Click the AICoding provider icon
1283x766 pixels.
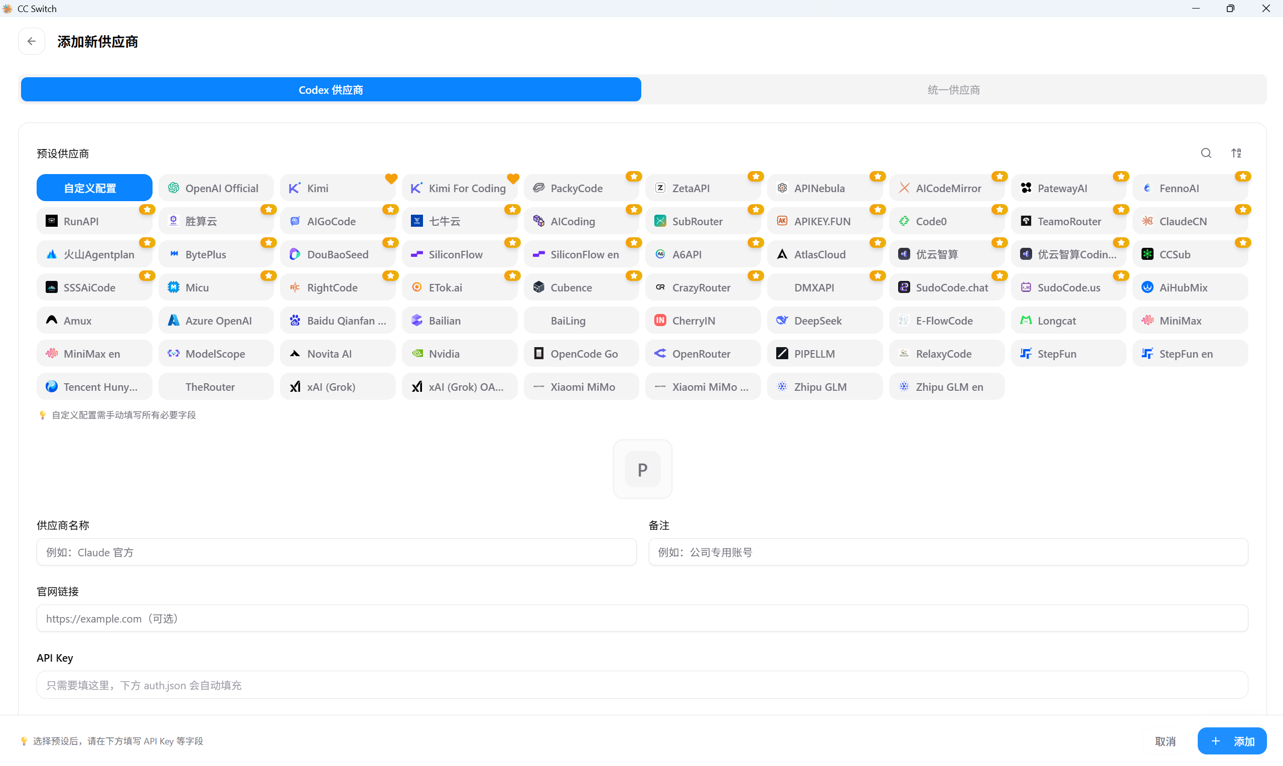(x=538, y=221)
